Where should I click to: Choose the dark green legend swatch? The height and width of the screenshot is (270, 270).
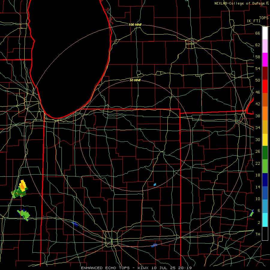265,153
